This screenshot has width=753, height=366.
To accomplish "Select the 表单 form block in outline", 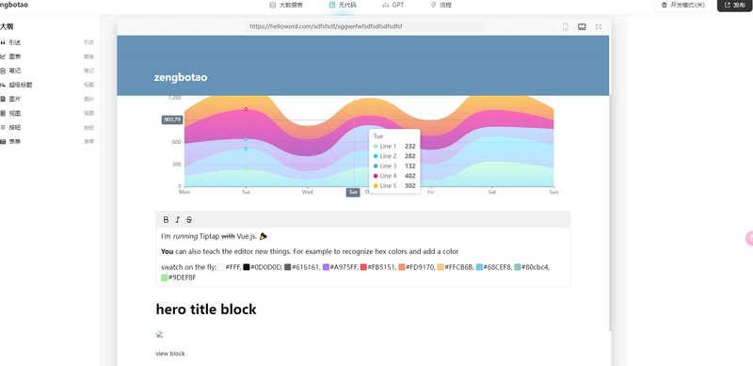I will [47, 142].
